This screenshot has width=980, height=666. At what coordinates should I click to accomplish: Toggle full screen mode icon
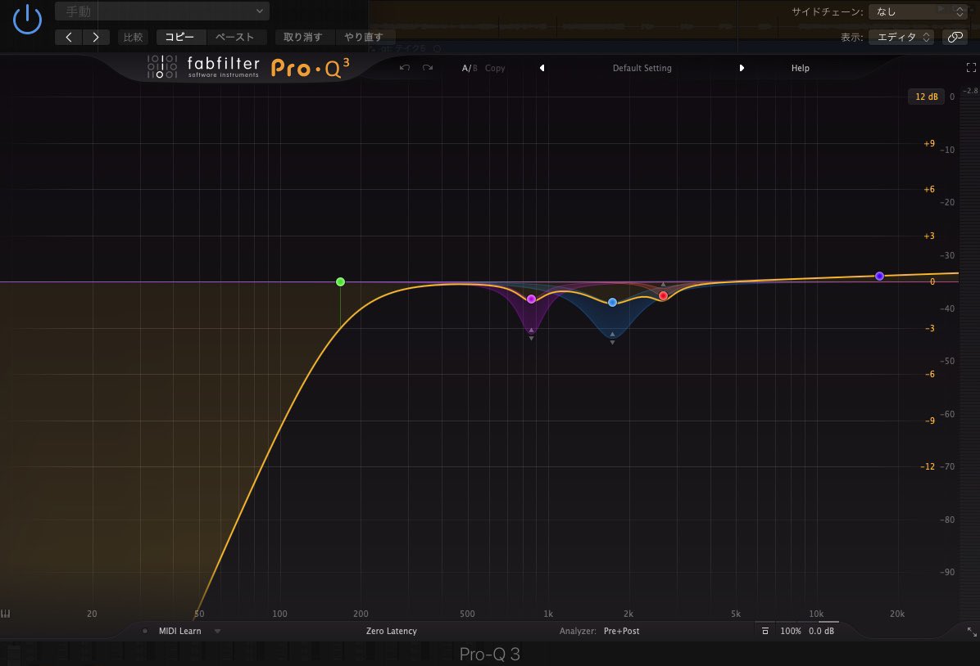(971, 67)
